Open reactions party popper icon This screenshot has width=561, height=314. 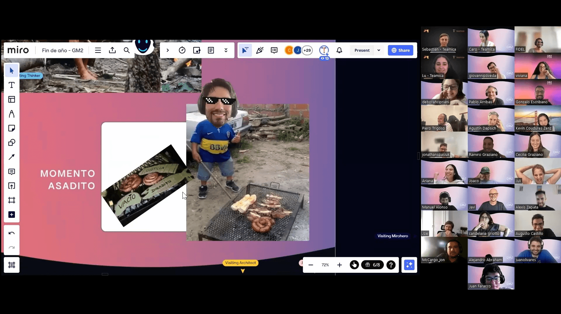(x=260, y=50)
